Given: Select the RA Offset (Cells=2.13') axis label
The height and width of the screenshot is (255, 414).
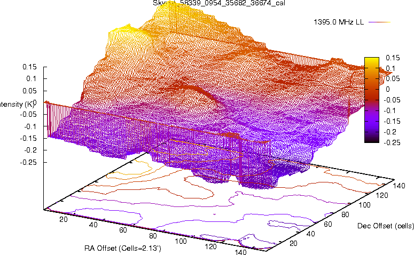Looking at the screenshot, I should point(123,249).
